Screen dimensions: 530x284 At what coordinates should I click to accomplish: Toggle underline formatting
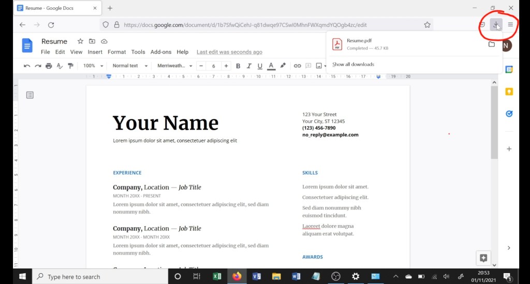260,66
